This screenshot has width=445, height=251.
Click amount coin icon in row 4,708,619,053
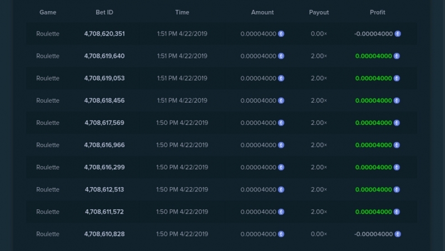tap(281, 78)
